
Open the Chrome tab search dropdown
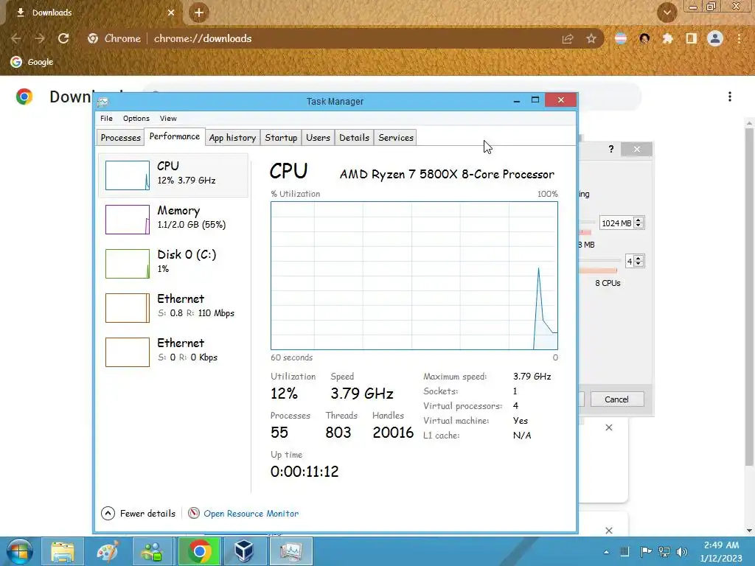[x=667, y=13]
